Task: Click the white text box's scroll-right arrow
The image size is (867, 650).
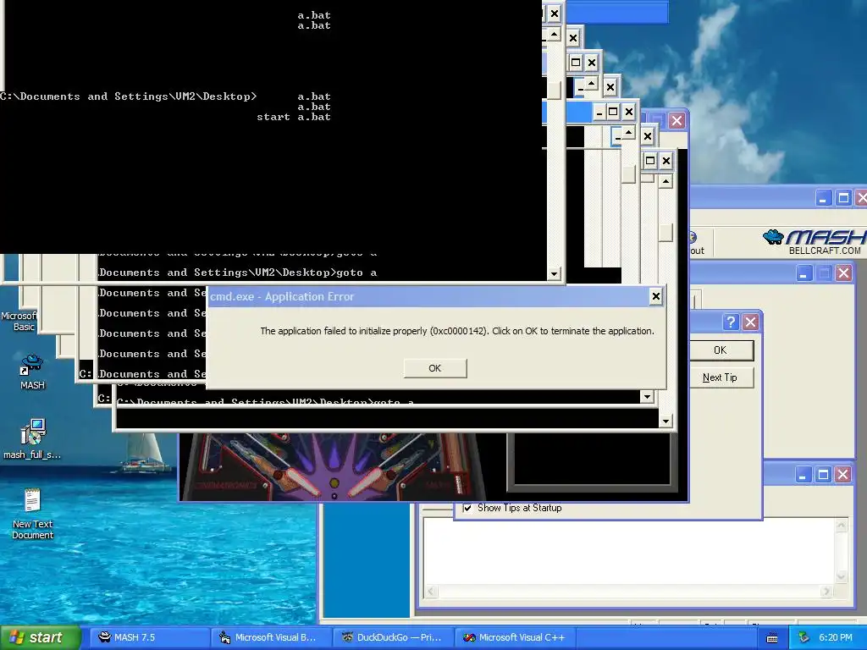Action: [x=826, y=592]
